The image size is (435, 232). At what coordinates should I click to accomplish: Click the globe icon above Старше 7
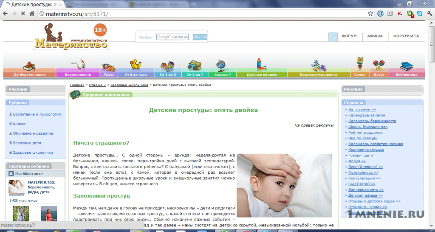221,65
